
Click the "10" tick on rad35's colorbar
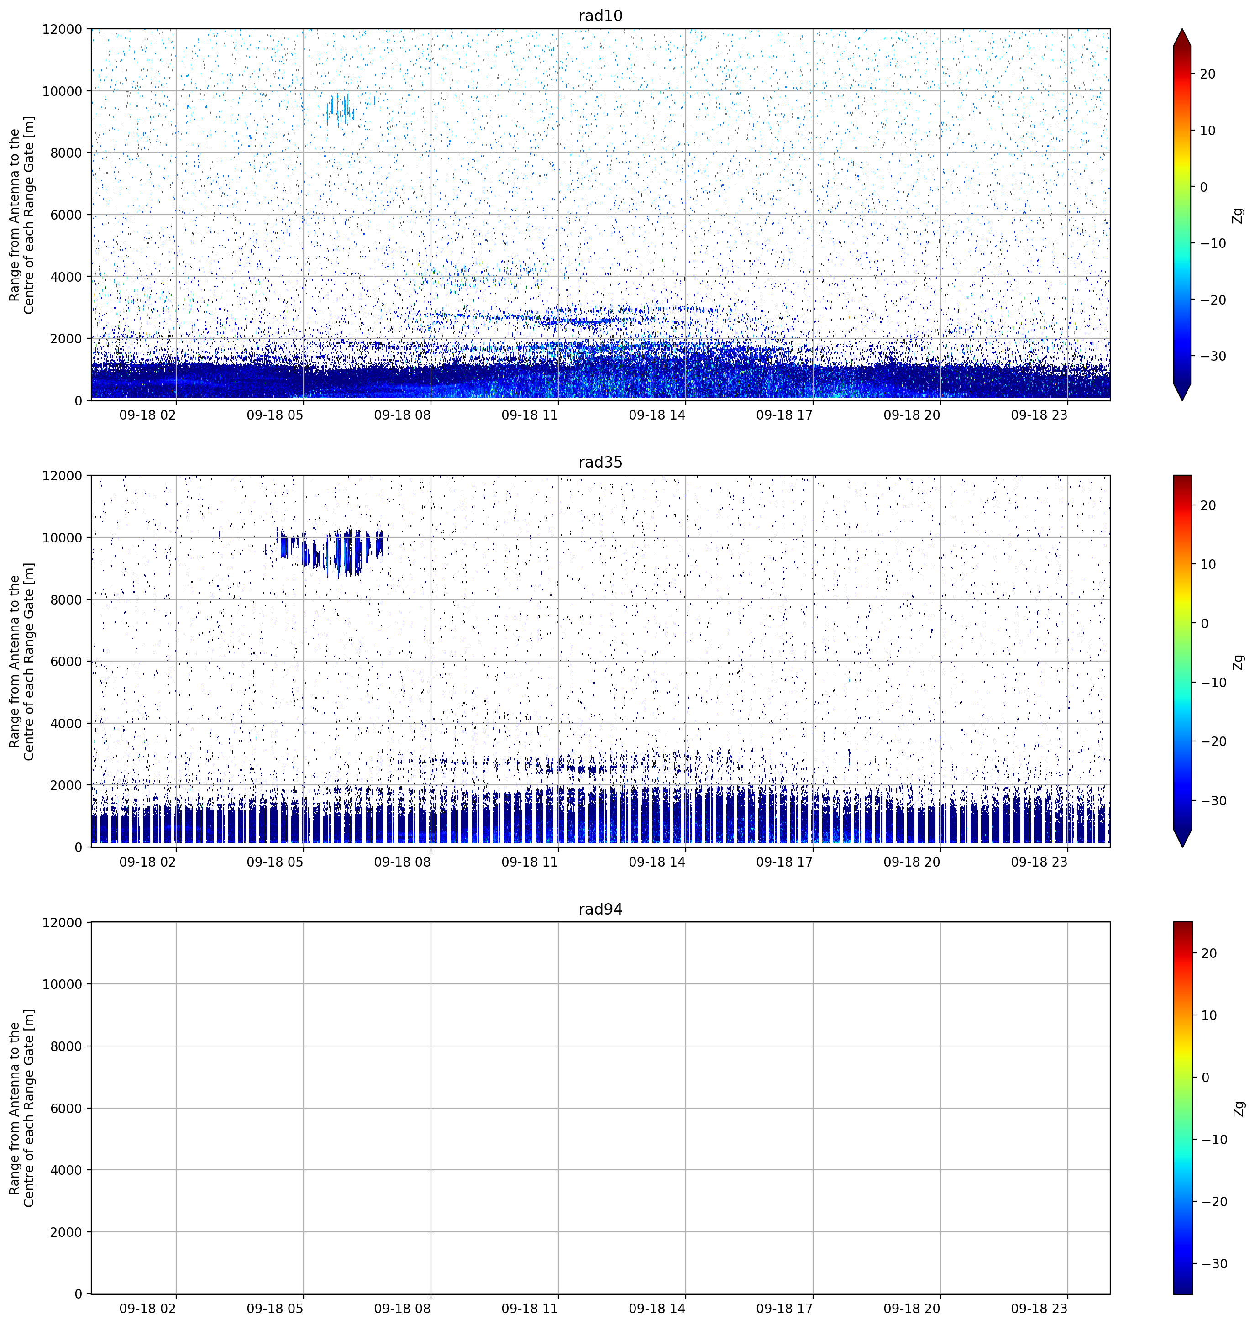click(x=1208, y=565)
